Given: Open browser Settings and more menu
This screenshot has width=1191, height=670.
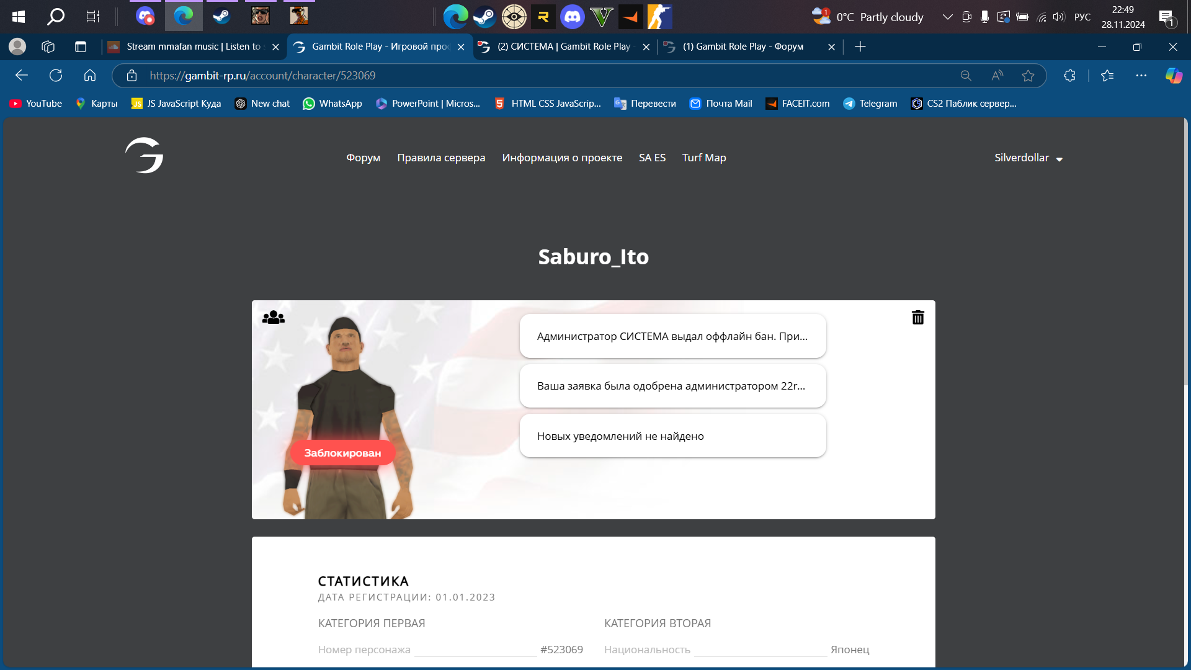Looking at the screenshot, I should pyautogui.click(x=1141, y=76).
